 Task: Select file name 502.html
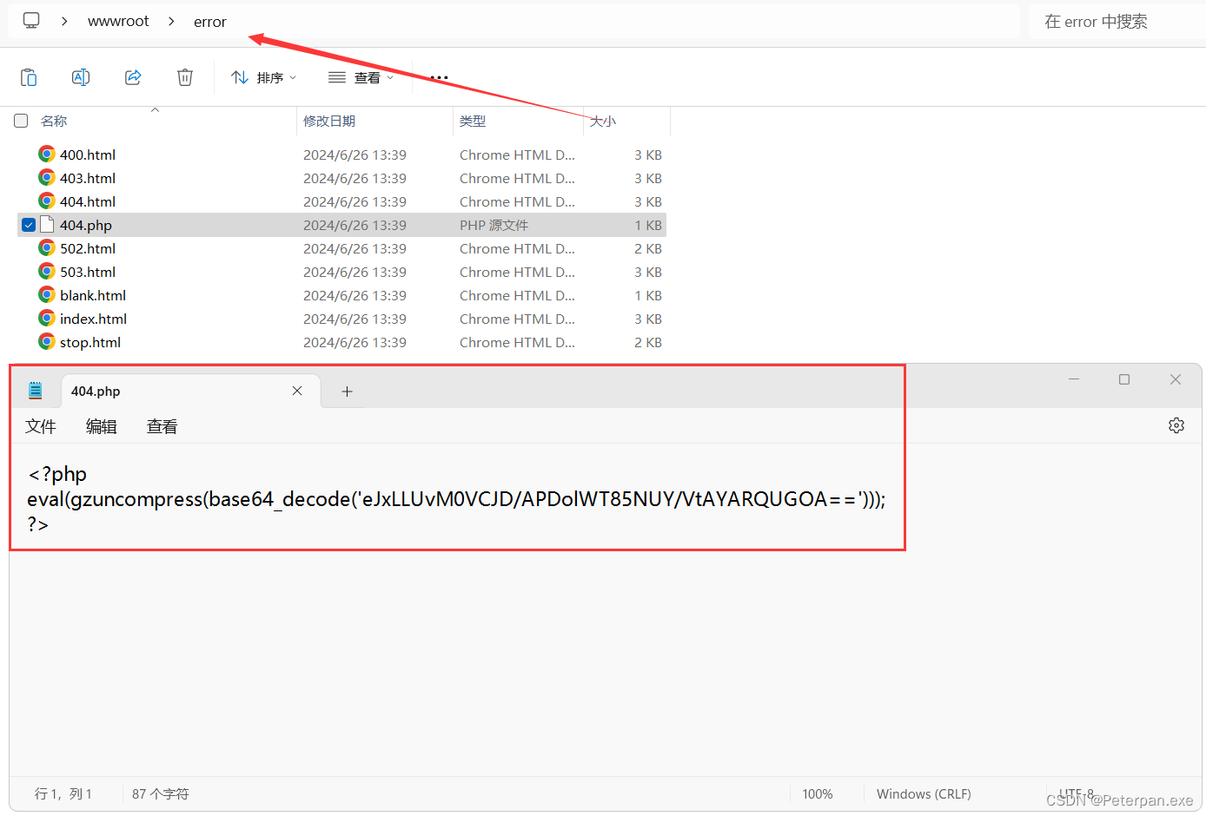coord(88,248)
